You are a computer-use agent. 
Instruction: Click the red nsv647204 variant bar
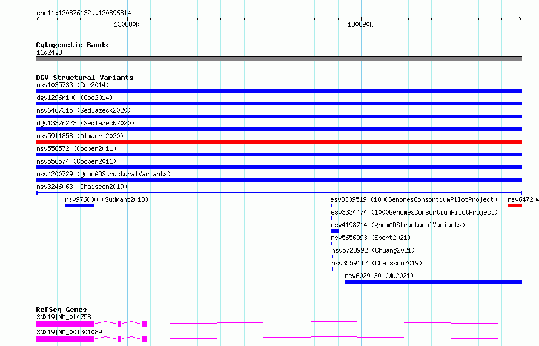point(515,205)
